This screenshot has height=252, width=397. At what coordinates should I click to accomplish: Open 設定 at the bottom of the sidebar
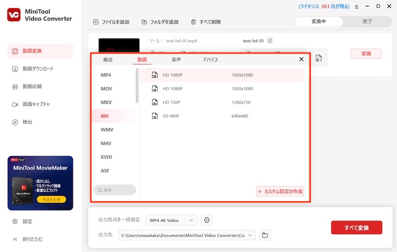pos(27,221)
